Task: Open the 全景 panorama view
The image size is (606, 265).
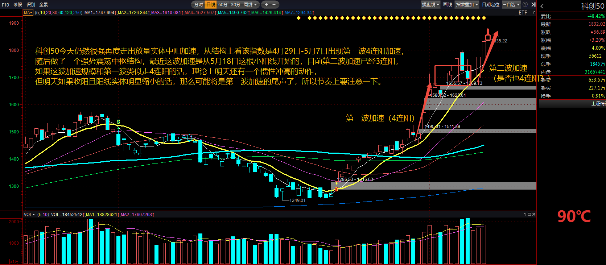Action: tap(44, 5)
